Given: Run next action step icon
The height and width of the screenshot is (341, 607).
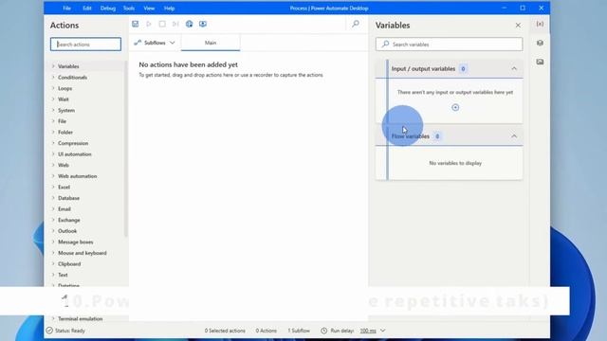Looking at the screenshot, I should 175,24.
